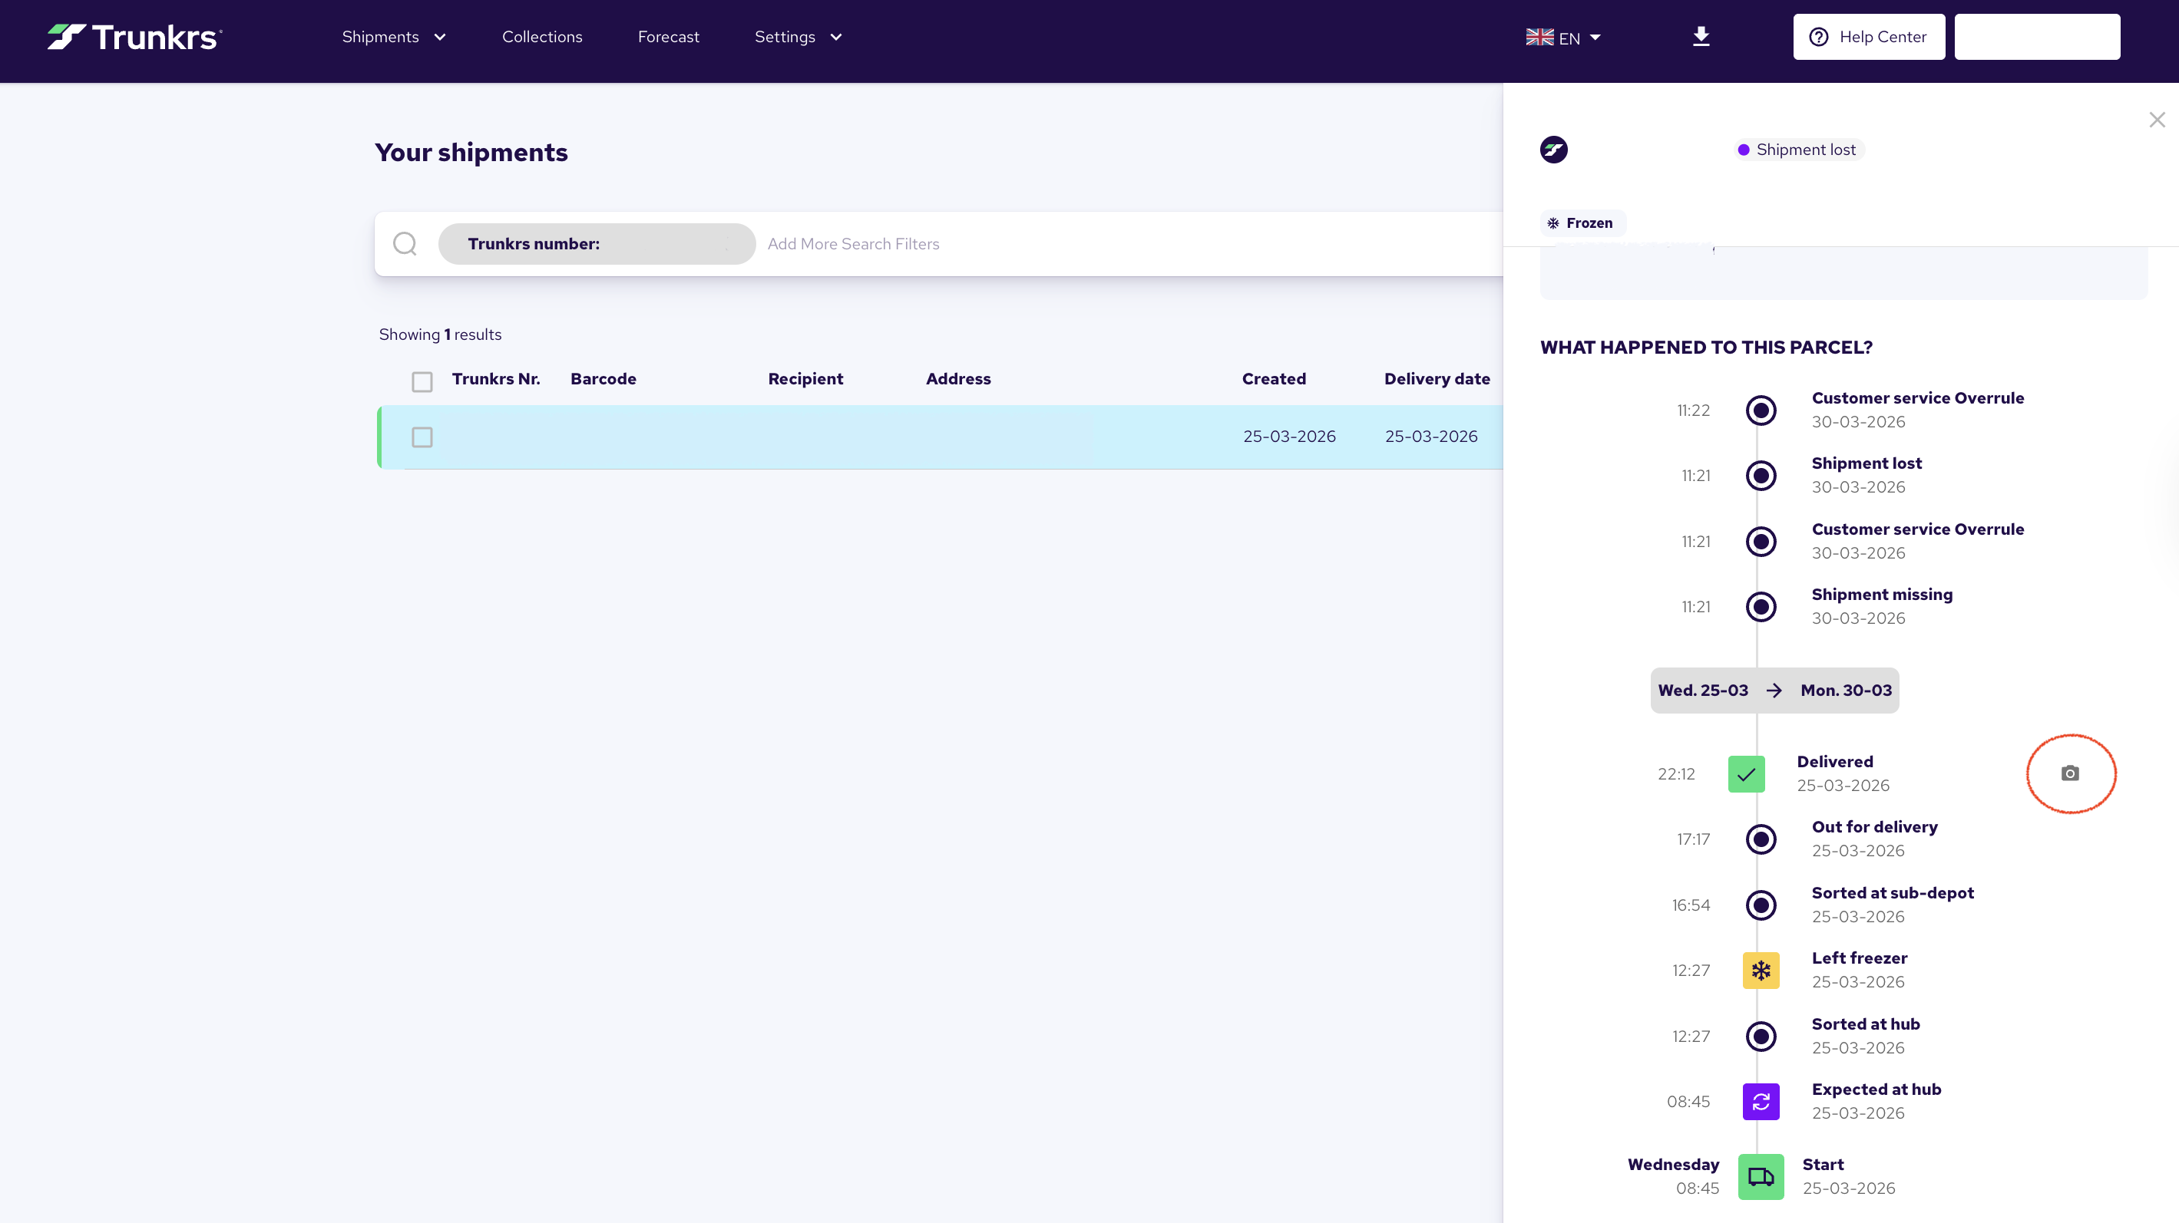The height and width of the screenshot is (1223, 2179).
Task: Click the Barcode column header
Action: 603,379
